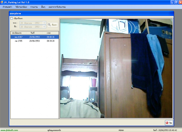The width and height of the screenshot is (182, 132).
Task: Open the second (to) date dropdown arrow
Action: [44, 27]
